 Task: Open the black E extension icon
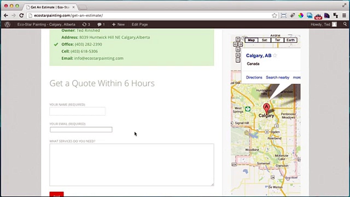(336, 16)
